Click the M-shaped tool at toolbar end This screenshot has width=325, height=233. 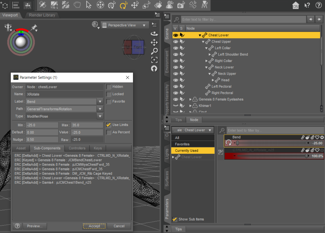click(205, 5)
